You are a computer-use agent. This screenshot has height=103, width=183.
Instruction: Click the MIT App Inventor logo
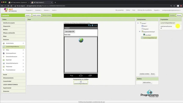point(10,10)
